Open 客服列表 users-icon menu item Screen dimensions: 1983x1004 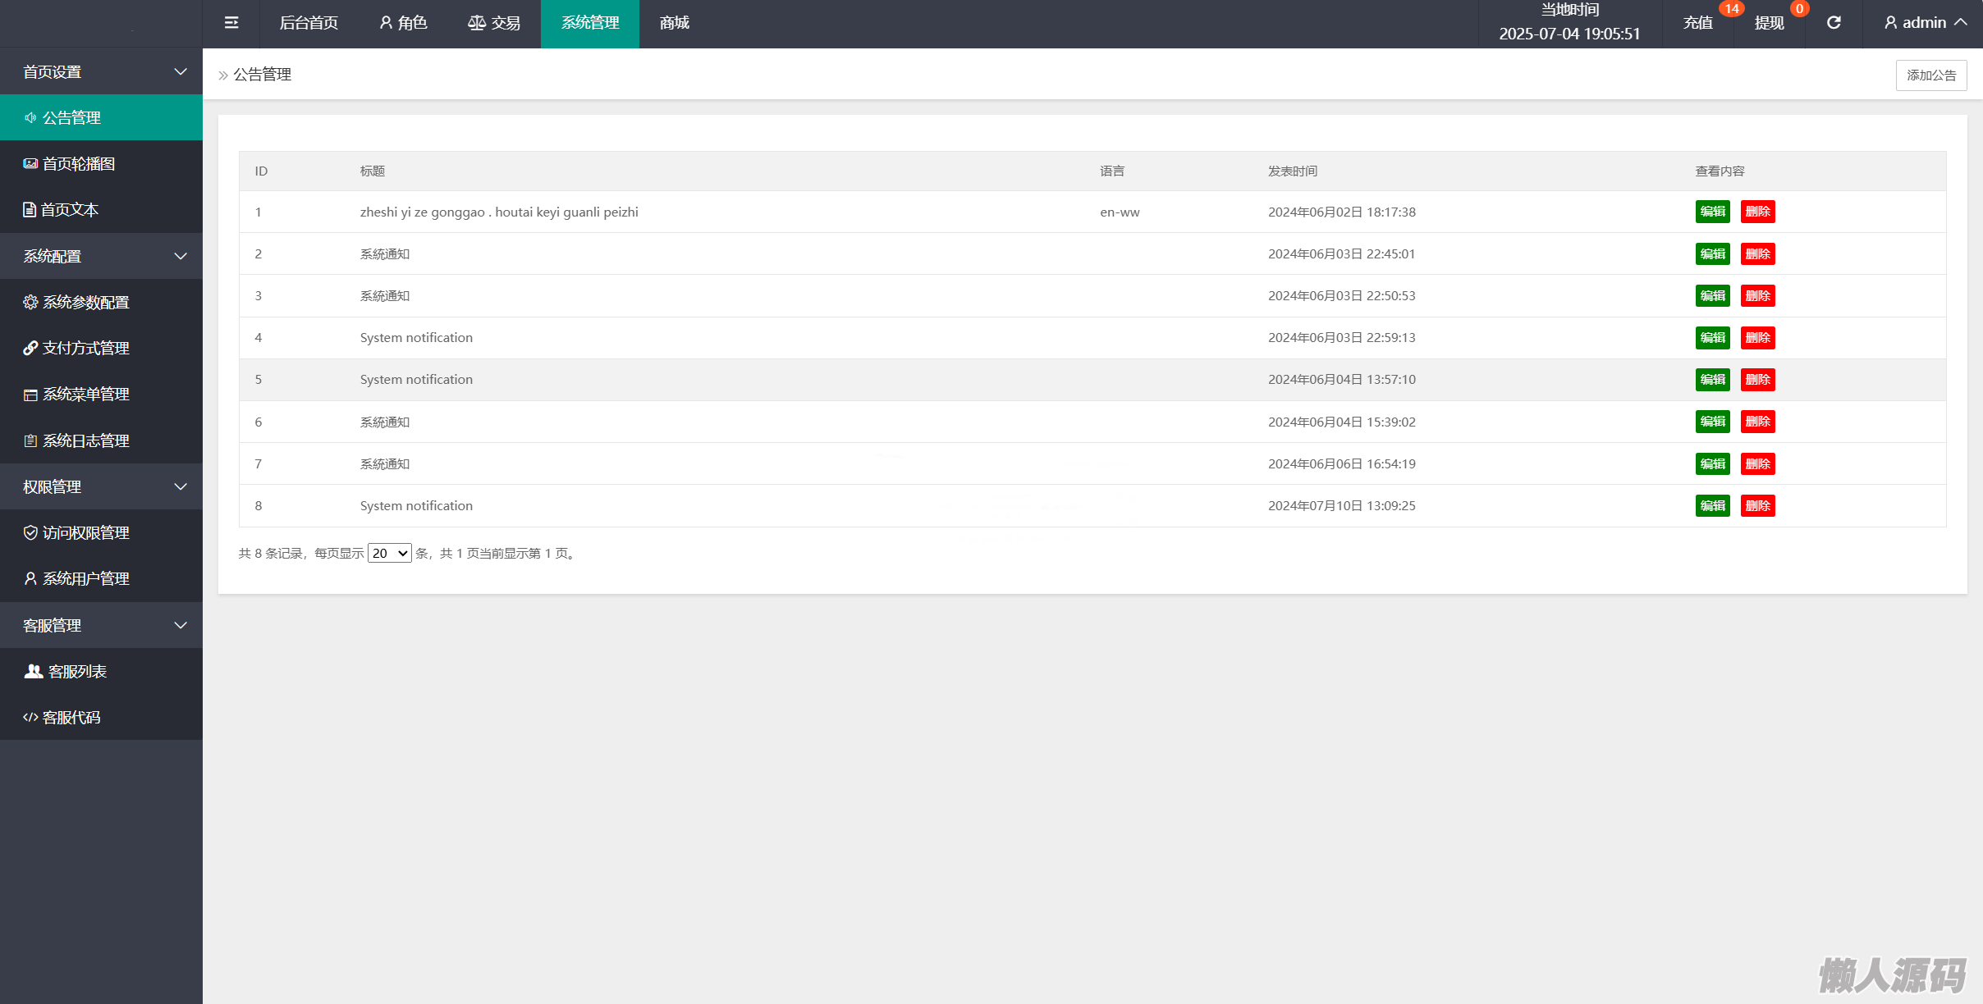coord(76,672)
